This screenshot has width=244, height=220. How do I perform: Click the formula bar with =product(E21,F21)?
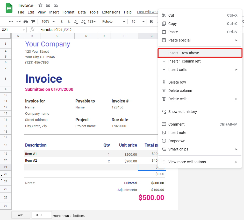pos(98,30)
